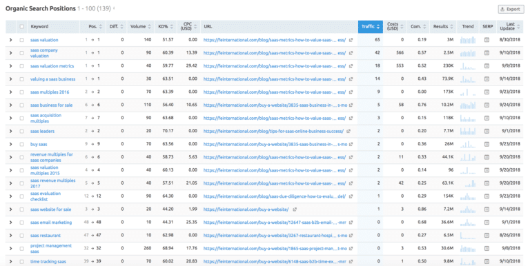This screenshot has width=530, height=266.
Task: Expand the time tracking saas row
Action: click(10, 261)
